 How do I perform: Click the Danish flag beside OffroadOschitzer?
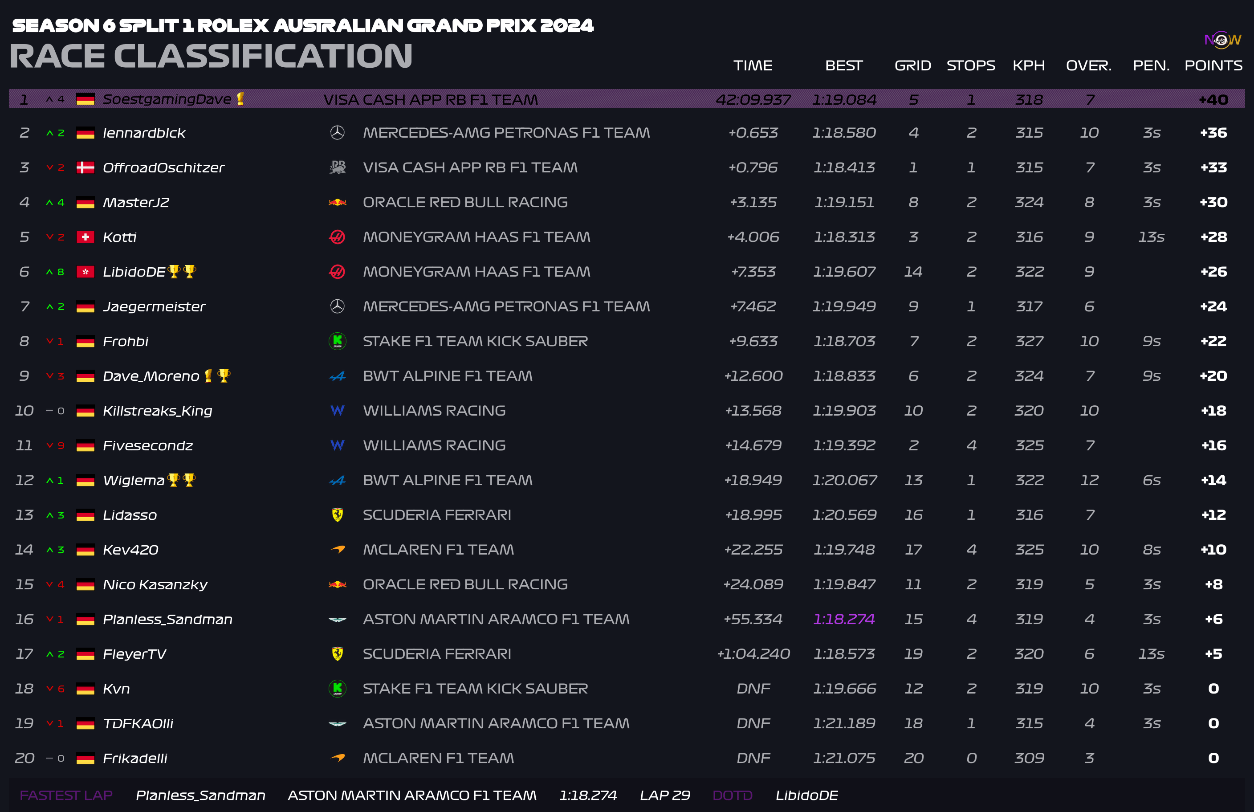click(85, 167)
